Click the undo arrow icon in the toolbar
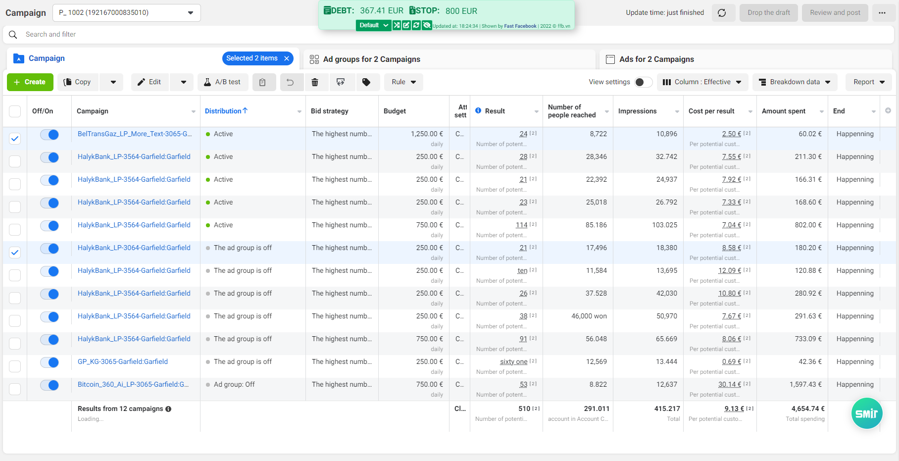 (x=290, y=82)
